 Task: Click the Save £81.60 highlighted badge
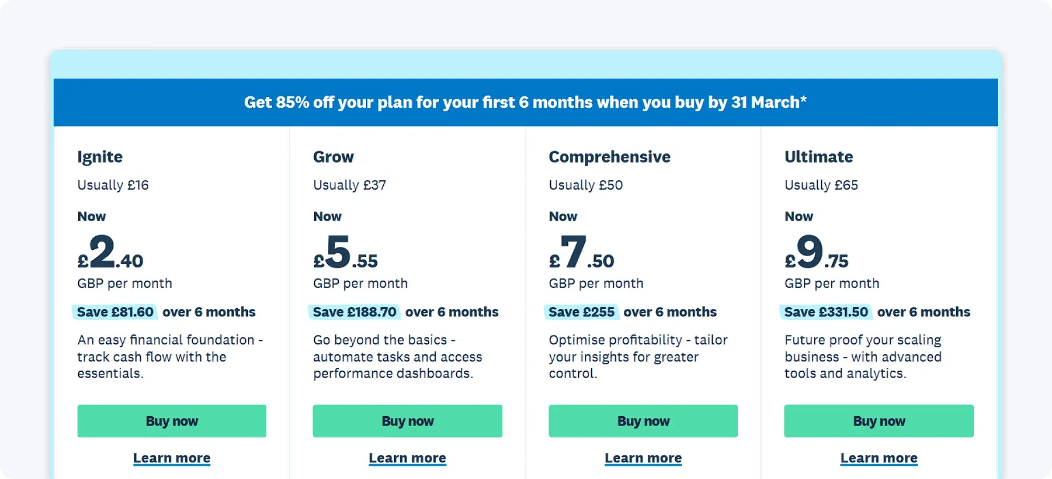click(115, 312)
